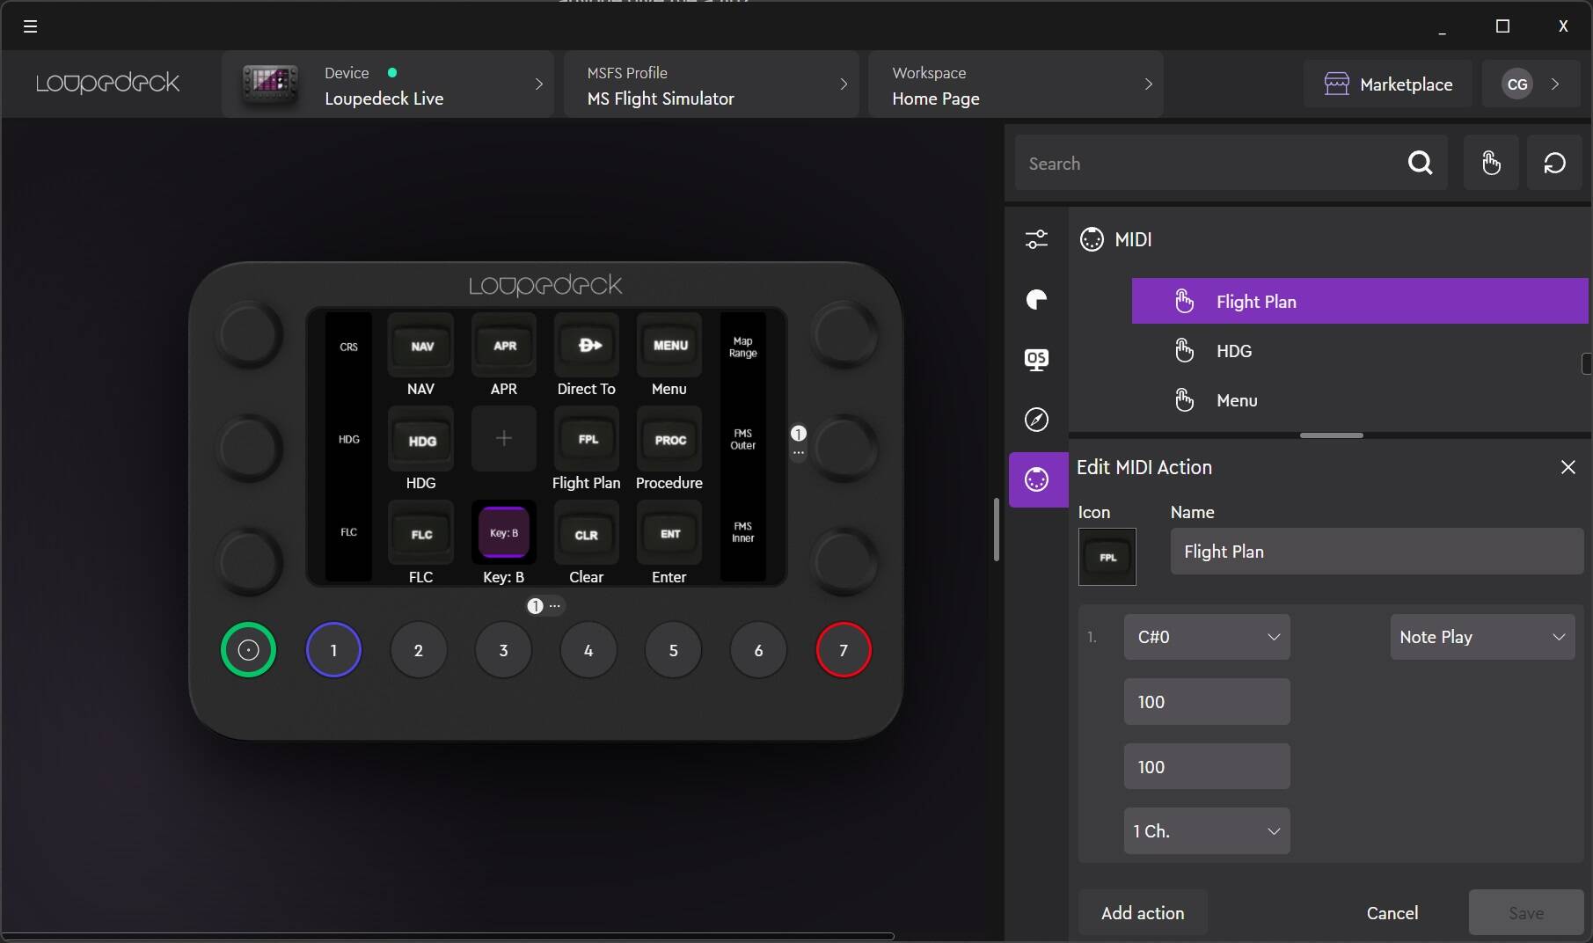
Task: Cancel the MIDI action edit
Action: 1392,913
